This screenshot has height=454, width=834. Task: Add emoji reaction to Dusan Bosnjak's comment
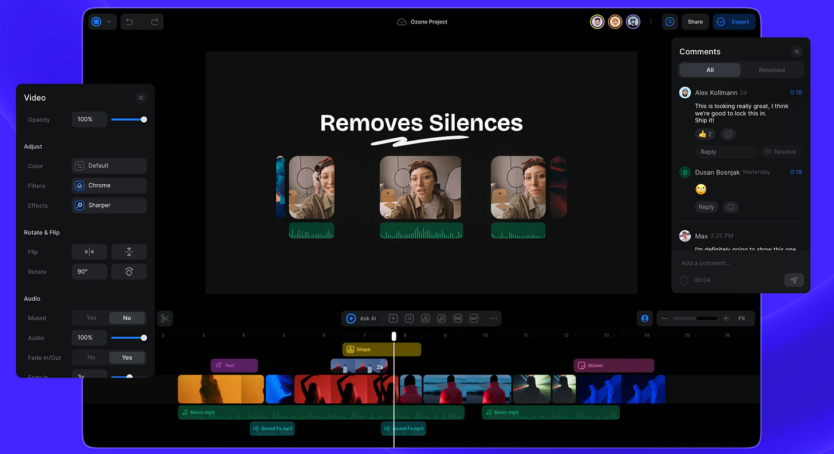[x=730, y=207]
